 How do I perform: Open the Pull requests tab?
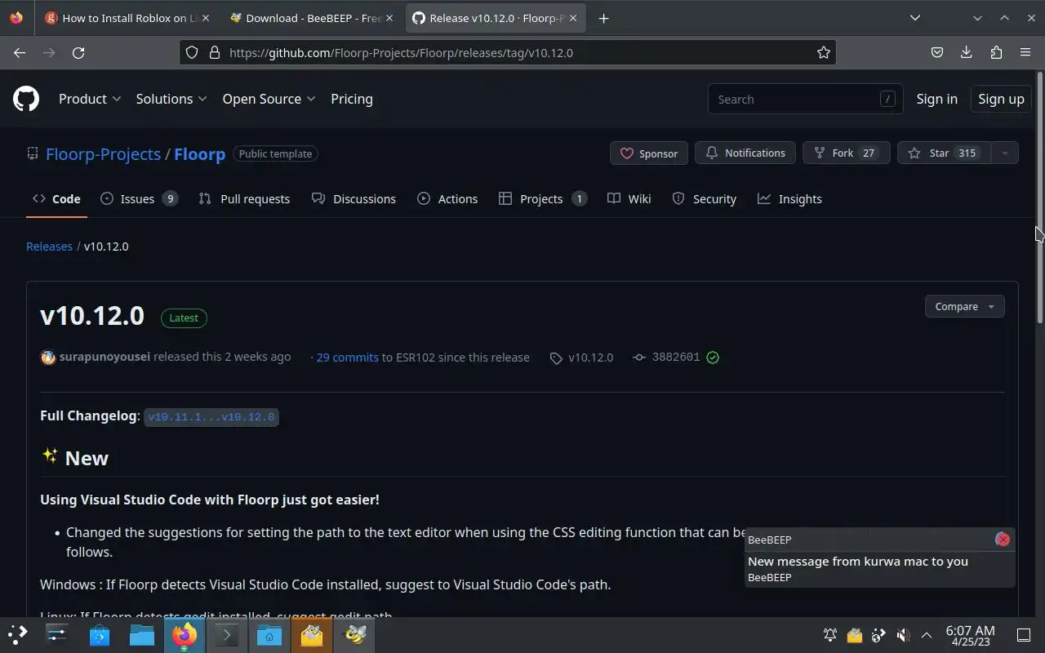coord(244,199)
